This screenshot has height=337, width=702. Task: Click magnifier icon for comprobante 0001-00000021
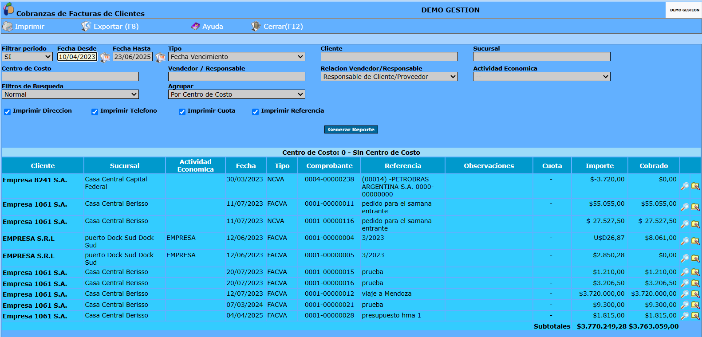tap(685, 305)
